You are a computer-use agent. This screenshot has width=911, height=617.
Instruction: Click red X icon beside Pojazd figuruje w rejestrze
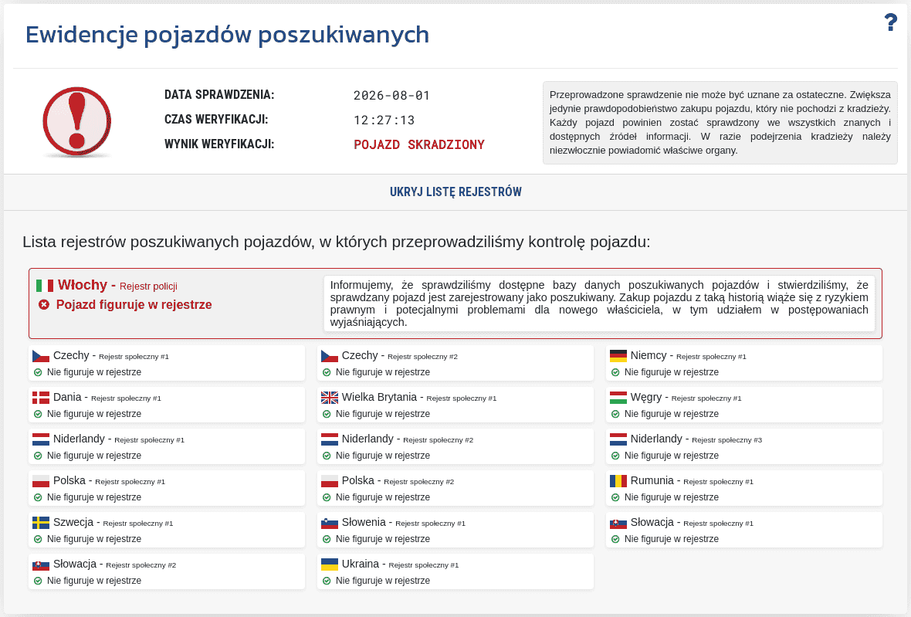[44, 304]
